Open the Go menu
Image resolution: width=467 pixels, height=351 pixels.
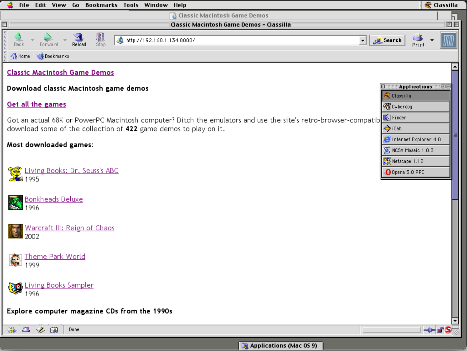[x=75, y=5]
